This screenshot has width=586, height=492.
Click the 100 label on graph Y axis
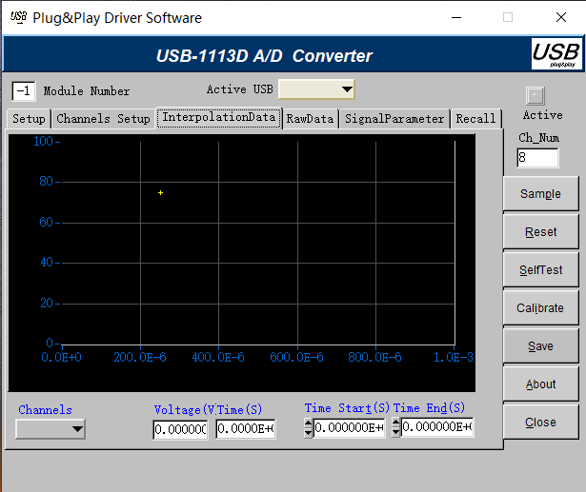[43, 141]
